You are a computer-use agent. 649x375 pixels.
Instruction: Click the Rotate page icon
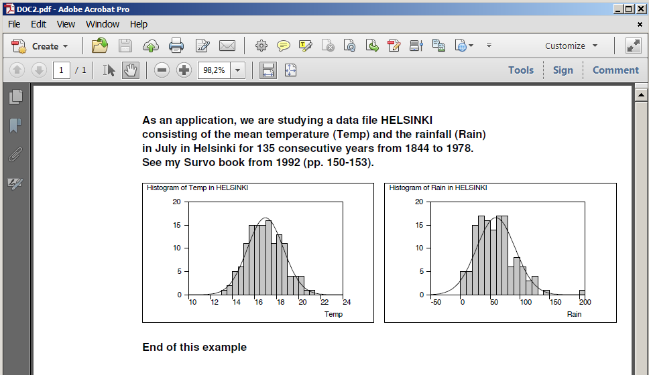coord(350,46)
